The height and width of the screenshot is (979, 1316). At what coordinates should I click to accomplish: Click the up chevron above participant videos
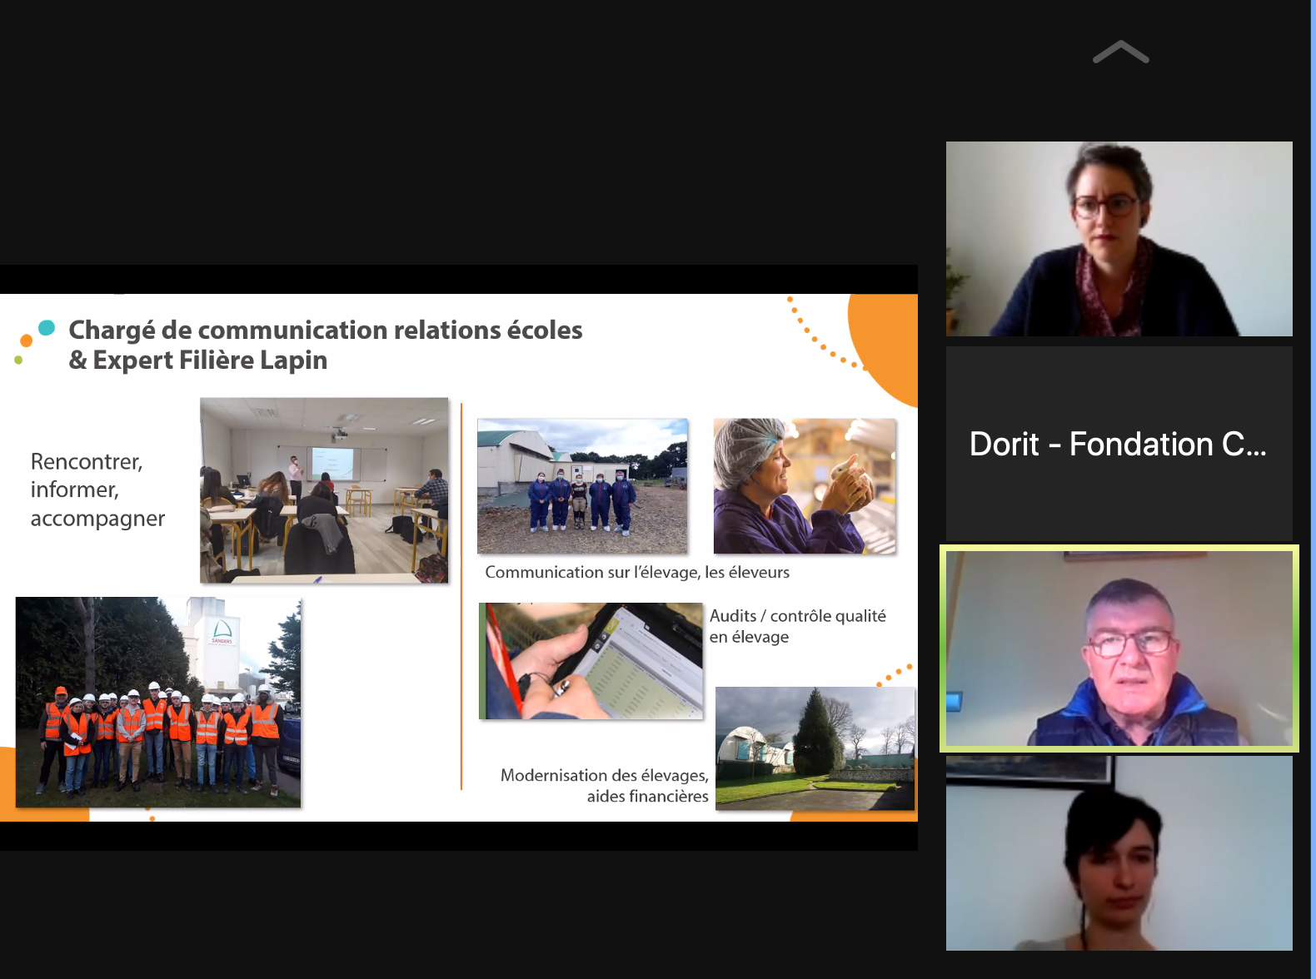(x=1120, y=52)
